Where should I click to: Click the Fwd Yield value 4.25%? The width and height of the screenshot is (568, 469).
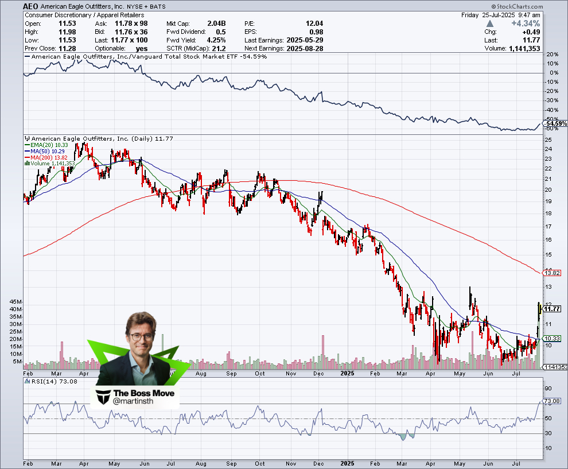216,40
